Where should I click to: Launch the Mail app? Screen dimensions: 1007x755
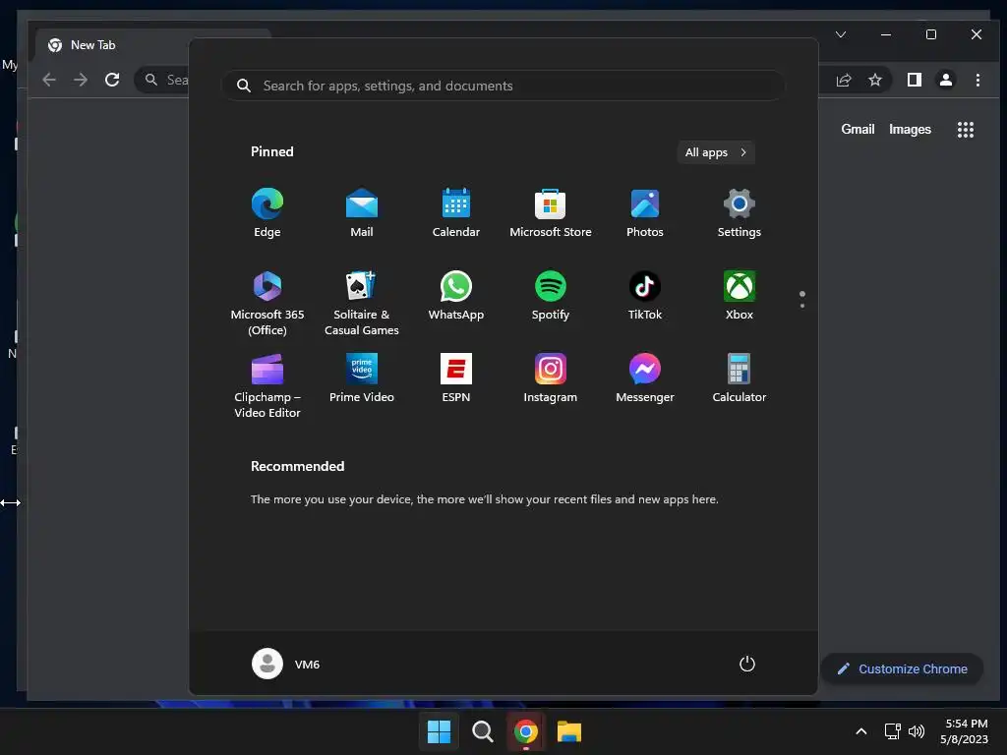click(362, 213)
